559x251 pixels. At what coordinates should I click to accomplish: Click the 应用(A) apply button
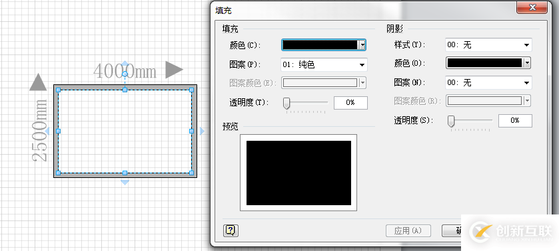tap(408, 230)
